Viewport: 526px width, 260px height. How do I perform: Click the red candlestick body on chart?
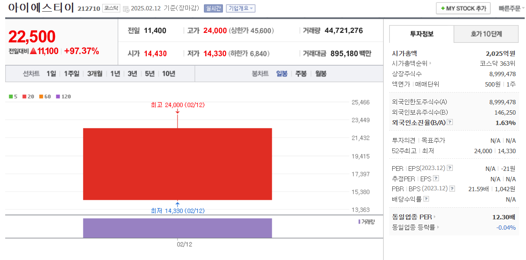point(177,164)
